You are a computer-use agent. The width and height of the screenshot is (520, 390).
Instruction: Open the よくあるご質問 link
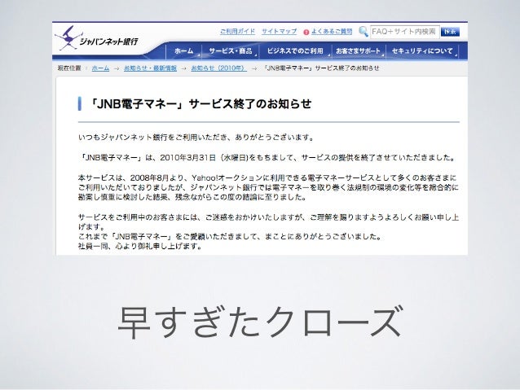point(331,32)
